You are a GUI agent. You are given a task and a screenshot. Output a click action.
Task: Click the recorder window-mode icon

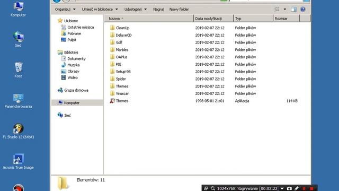click(x=206, y=188)
